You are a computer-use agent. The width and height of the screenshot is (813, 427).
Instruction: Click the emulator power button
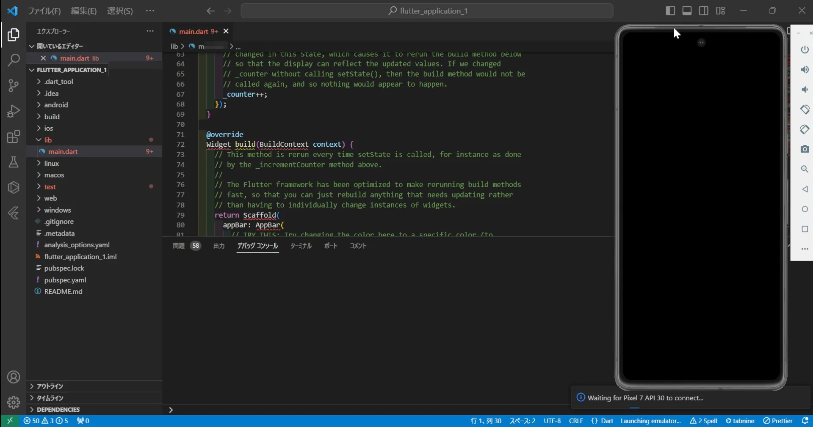tap(805, 49)
